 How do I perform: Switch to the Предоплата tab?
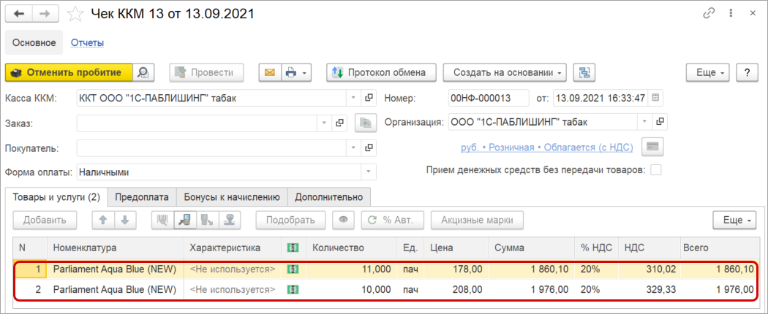pyautogui.click(x=142, y=197)
